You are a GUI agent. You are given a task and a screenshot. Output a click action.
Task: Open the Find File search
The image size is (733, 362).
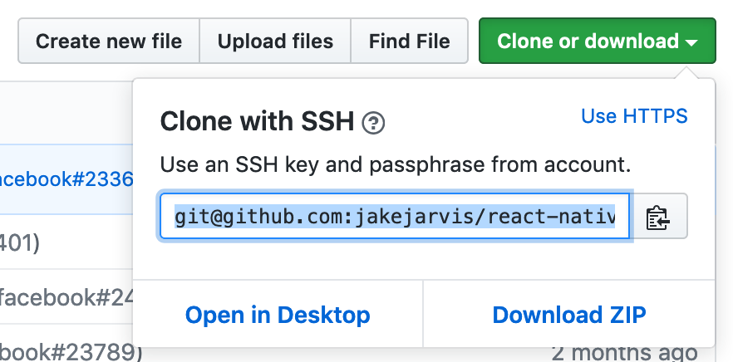409,42
